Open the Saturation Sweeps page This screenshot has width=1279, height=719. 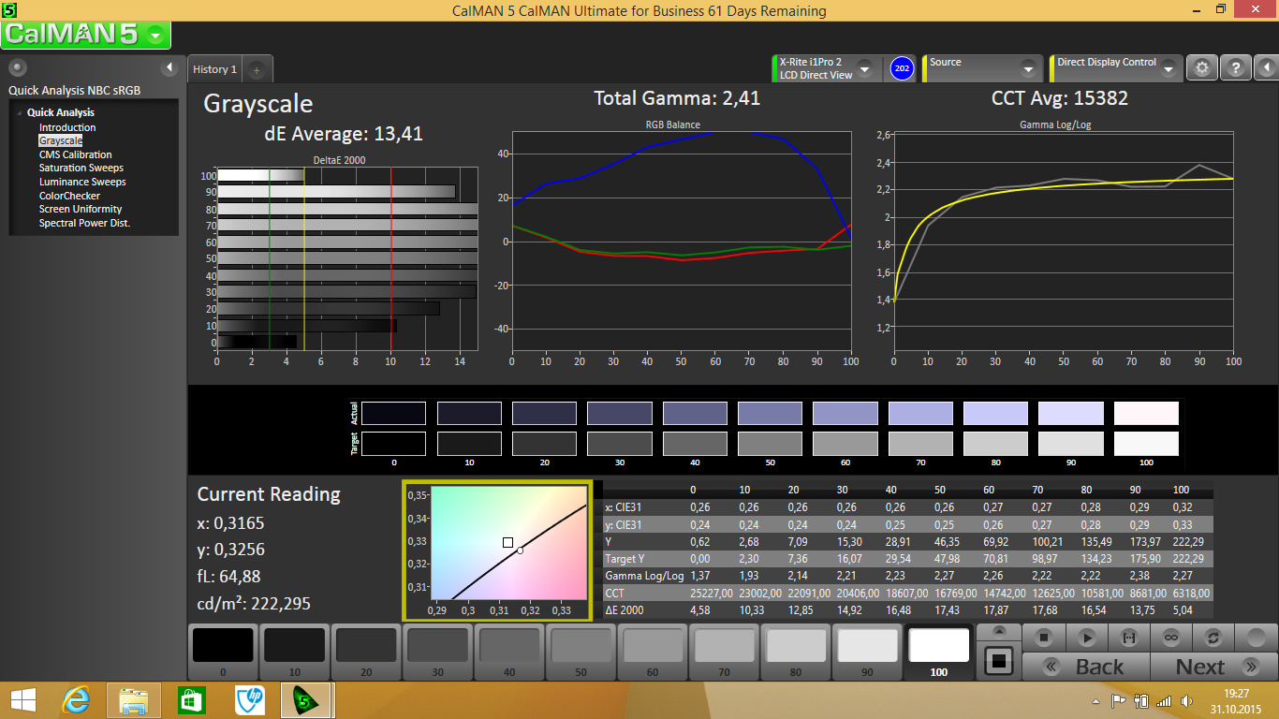click(81, 169)
